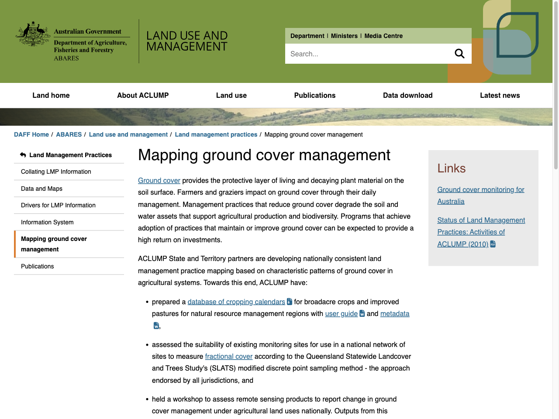The image size is (559, 419).
Task: Open "Publications" in the top navigation
Action: tap(315, 95)
